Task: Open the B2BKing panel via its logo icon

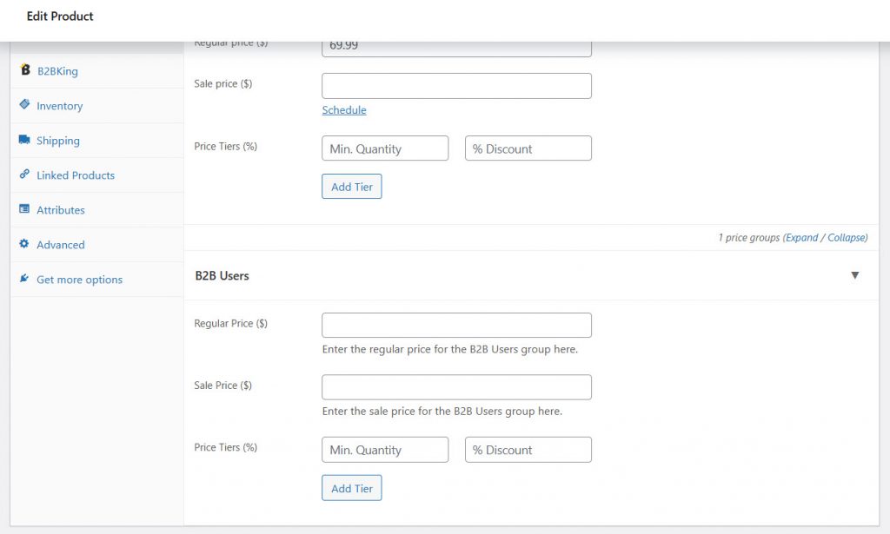Action: [25, 70]
